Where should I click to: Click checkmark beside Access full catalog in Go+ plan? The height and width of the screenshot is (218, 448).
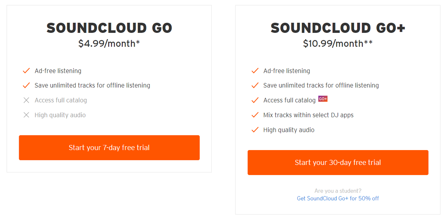pyautogui.click(x=255, y=100)
